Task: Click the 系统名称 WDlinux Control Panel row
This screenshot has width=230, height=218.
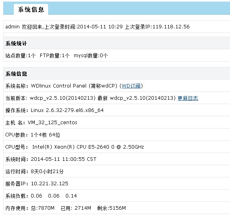Action: pyautogui.click(x=117, y=86)
